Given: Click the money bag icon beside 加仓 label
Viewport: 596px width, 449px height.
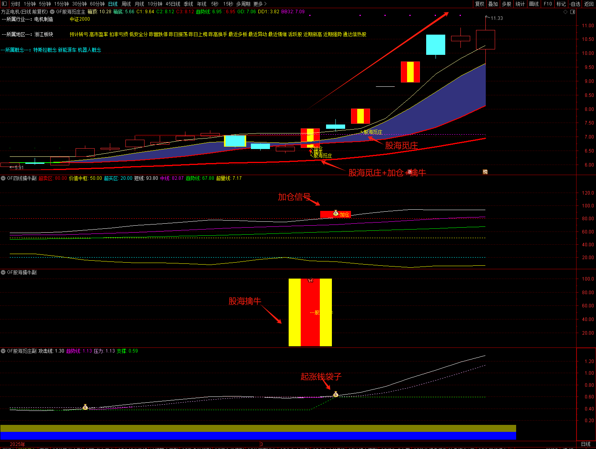Looking at the screenshot, I should tap(336, 213).
